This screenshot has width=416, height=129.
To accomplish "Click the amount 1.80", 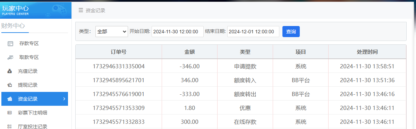I will click(189, 108).
